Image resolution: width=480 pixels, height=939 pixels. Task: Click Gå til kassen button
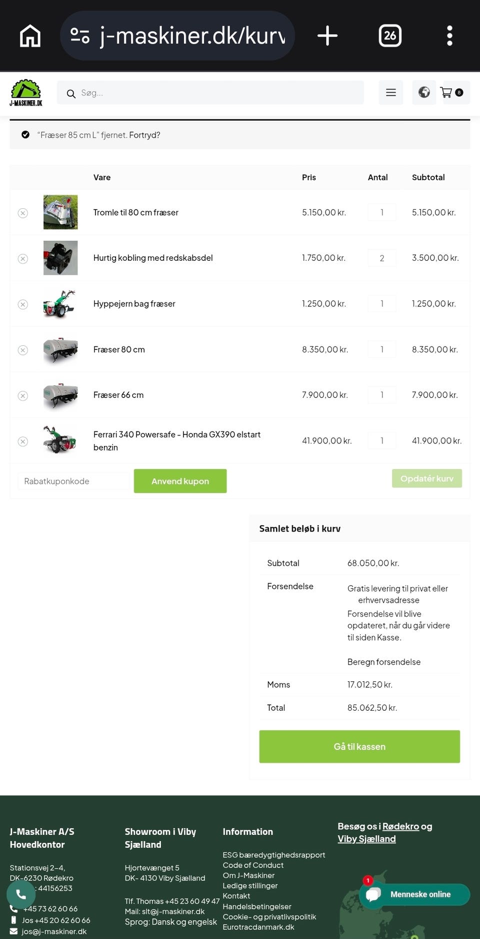click(359, 746)
